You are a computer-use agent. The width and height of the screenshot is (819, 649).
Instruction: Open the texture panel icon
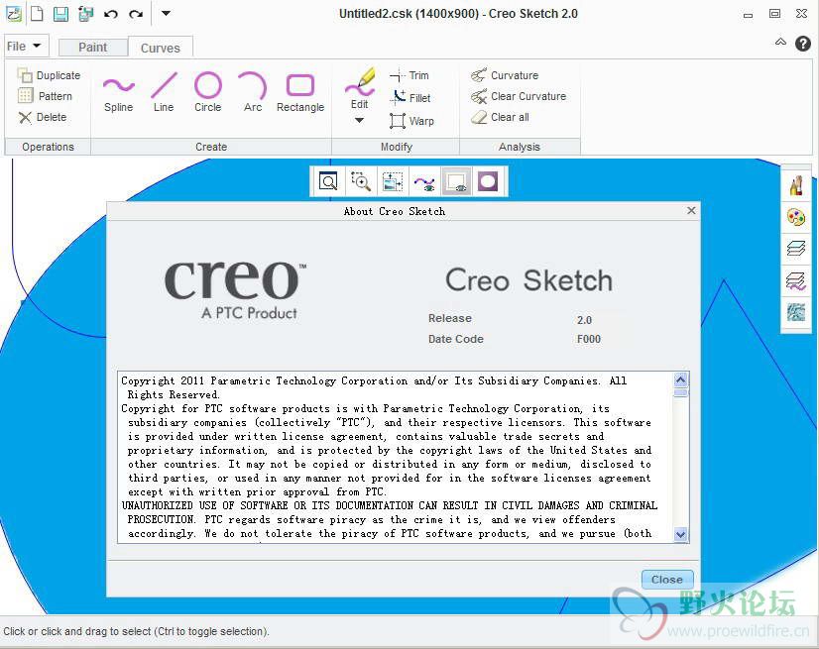(796, 312)
